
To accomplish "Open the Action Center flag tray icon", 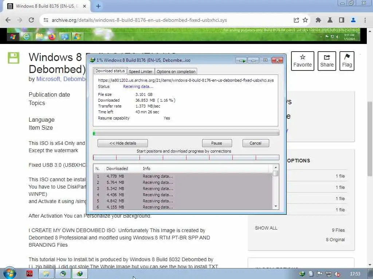I will (x=320, y=274).
